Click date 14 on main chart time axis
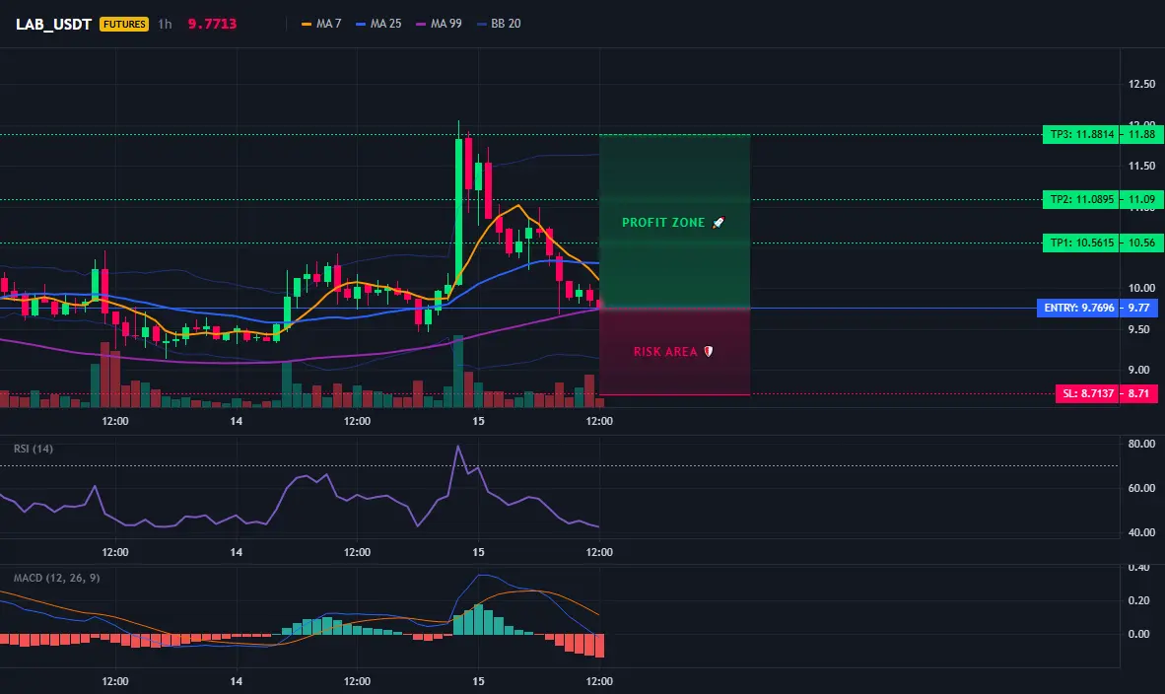1165x694 pixels. [x=237, y=421]
